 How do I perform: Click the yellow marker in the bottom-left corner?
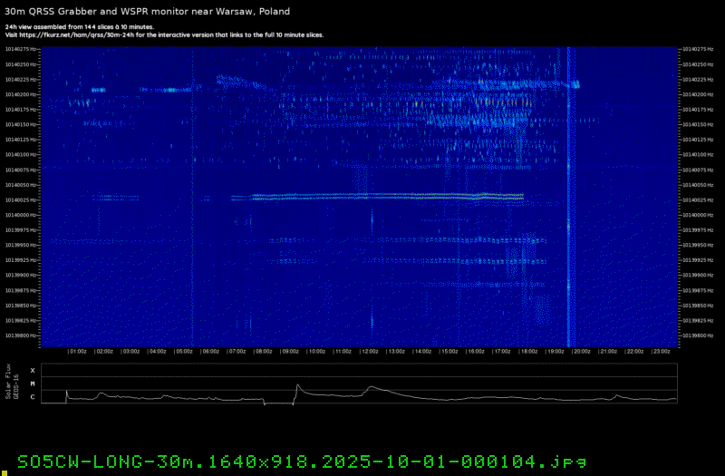pos(5,472)
